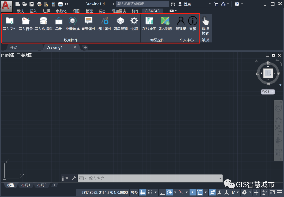Switch to the GIS4CAD ribbon tab
Viewport: 284px width, 197px height.
point(153,11)
